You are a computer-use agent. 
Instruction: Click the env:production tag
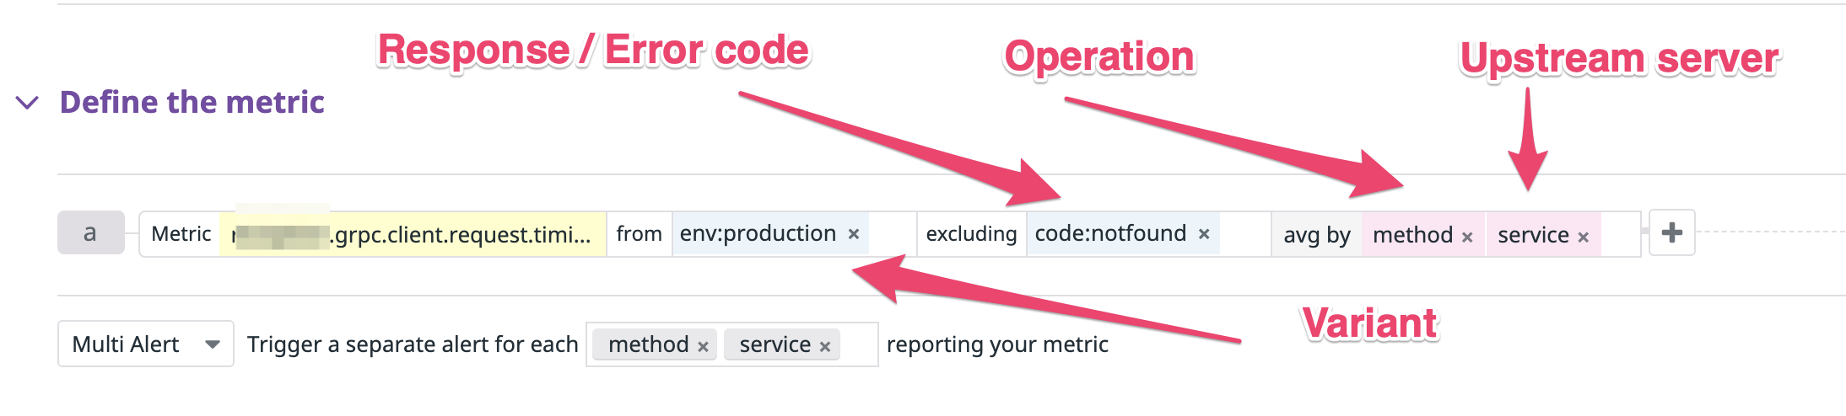tap(758, 233)
